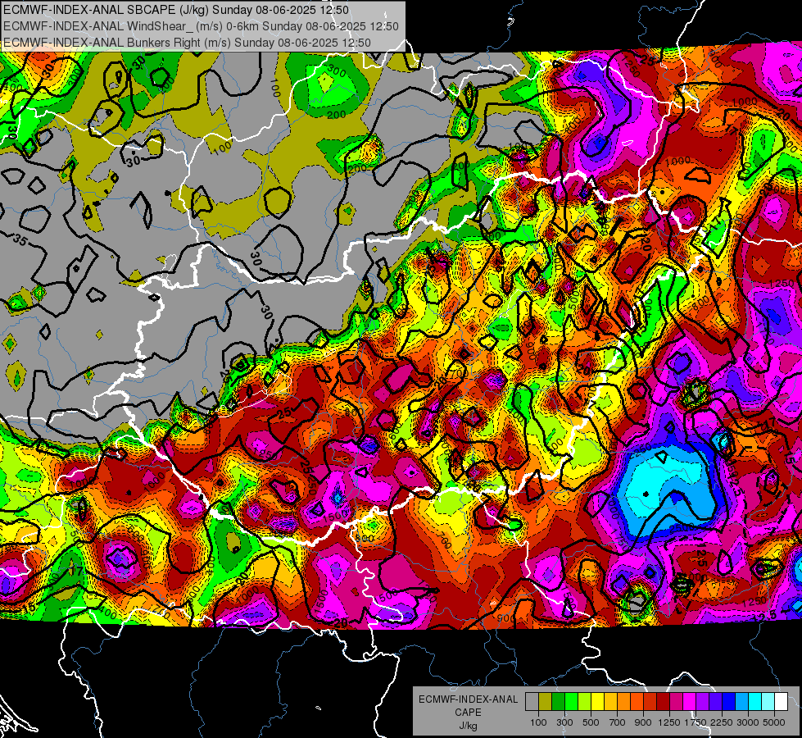
Task: Pick the cyan legend swatch
Action: tap(755, 701)
